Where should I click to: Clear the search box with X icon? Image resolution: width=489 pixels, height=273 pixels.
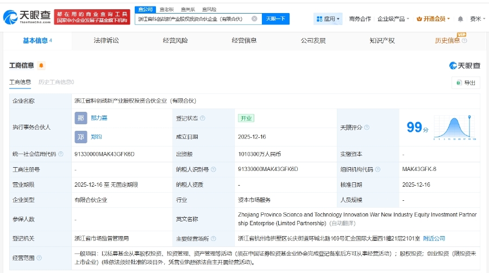click(254, 18)
